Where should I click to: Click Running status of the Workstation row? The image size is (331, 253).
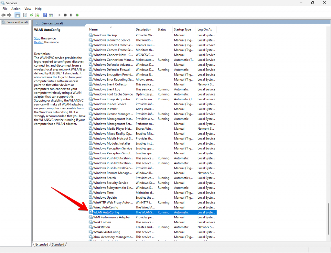click(x=163, y=227)
